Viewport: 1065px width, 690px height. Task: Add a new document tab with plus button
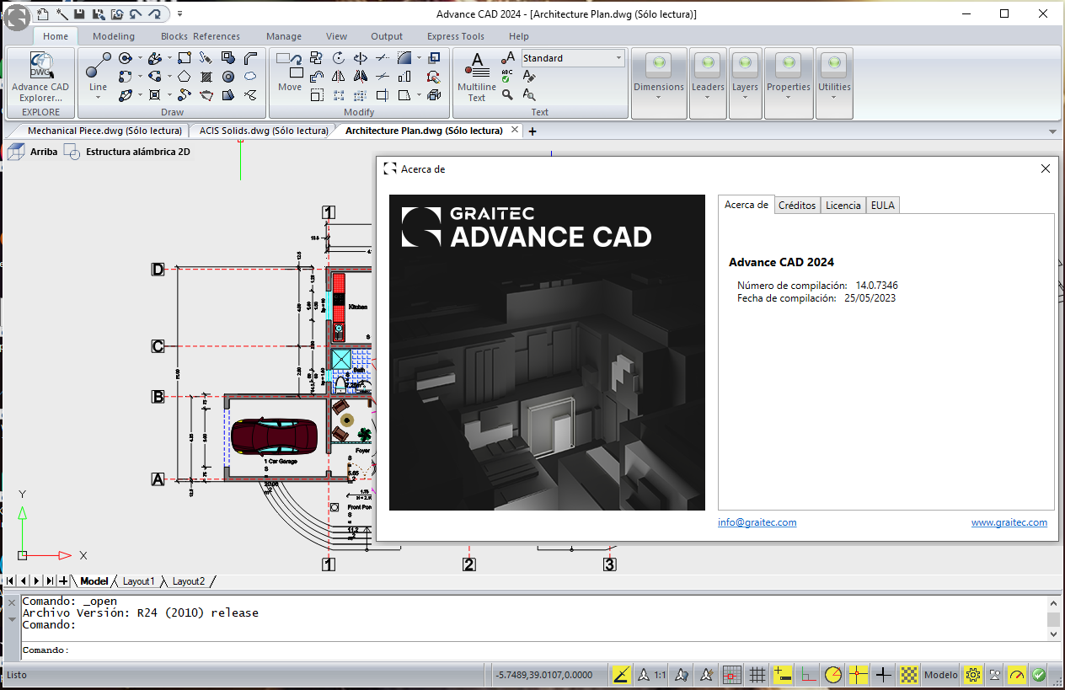(532, 131)
